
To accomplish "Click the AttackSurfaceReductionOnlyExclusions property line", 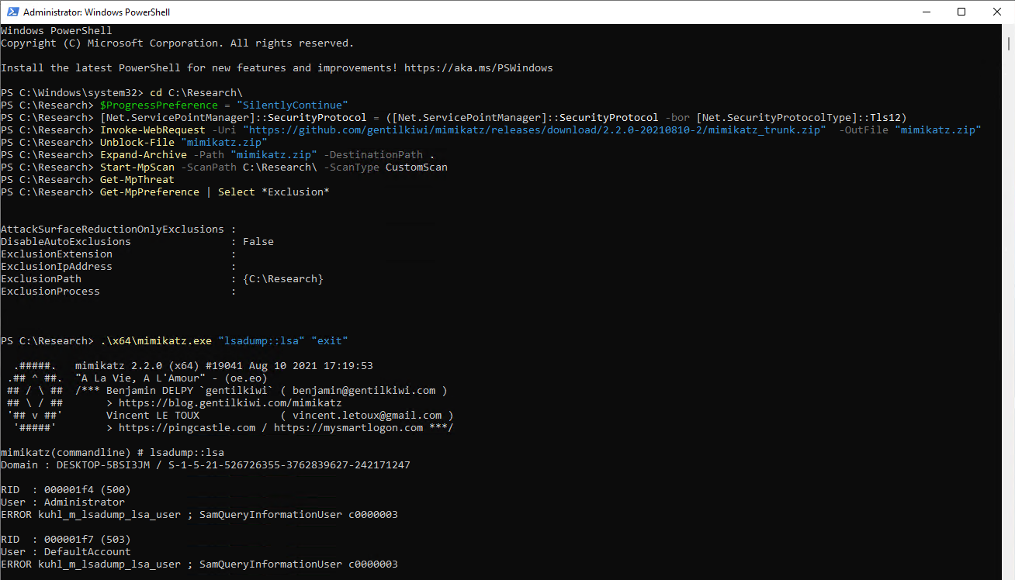I will 119,230.
